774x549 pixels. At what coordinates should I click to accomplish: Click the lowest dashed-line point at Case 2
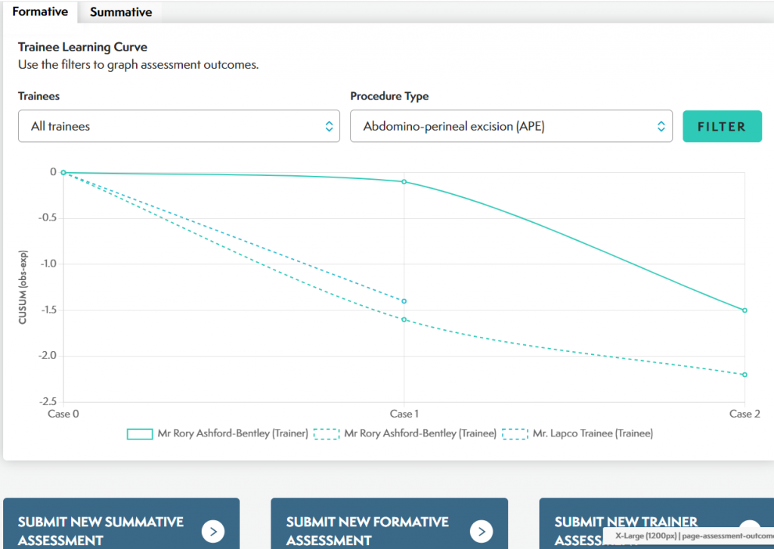point(745,375)
